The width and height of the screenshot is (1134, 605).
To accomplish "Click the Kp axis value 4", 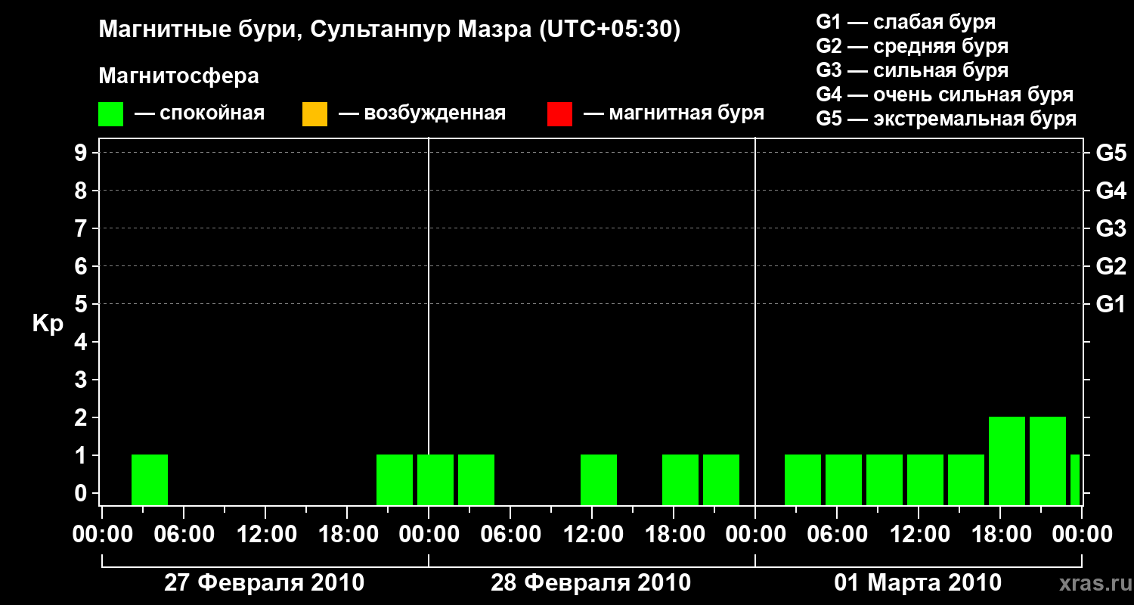I will coord(82,342).
